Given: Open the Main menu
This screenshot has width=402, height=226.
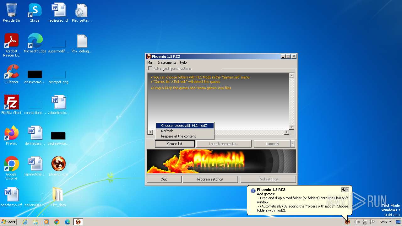Looking at the screenshot, I should tap(151, 62).
